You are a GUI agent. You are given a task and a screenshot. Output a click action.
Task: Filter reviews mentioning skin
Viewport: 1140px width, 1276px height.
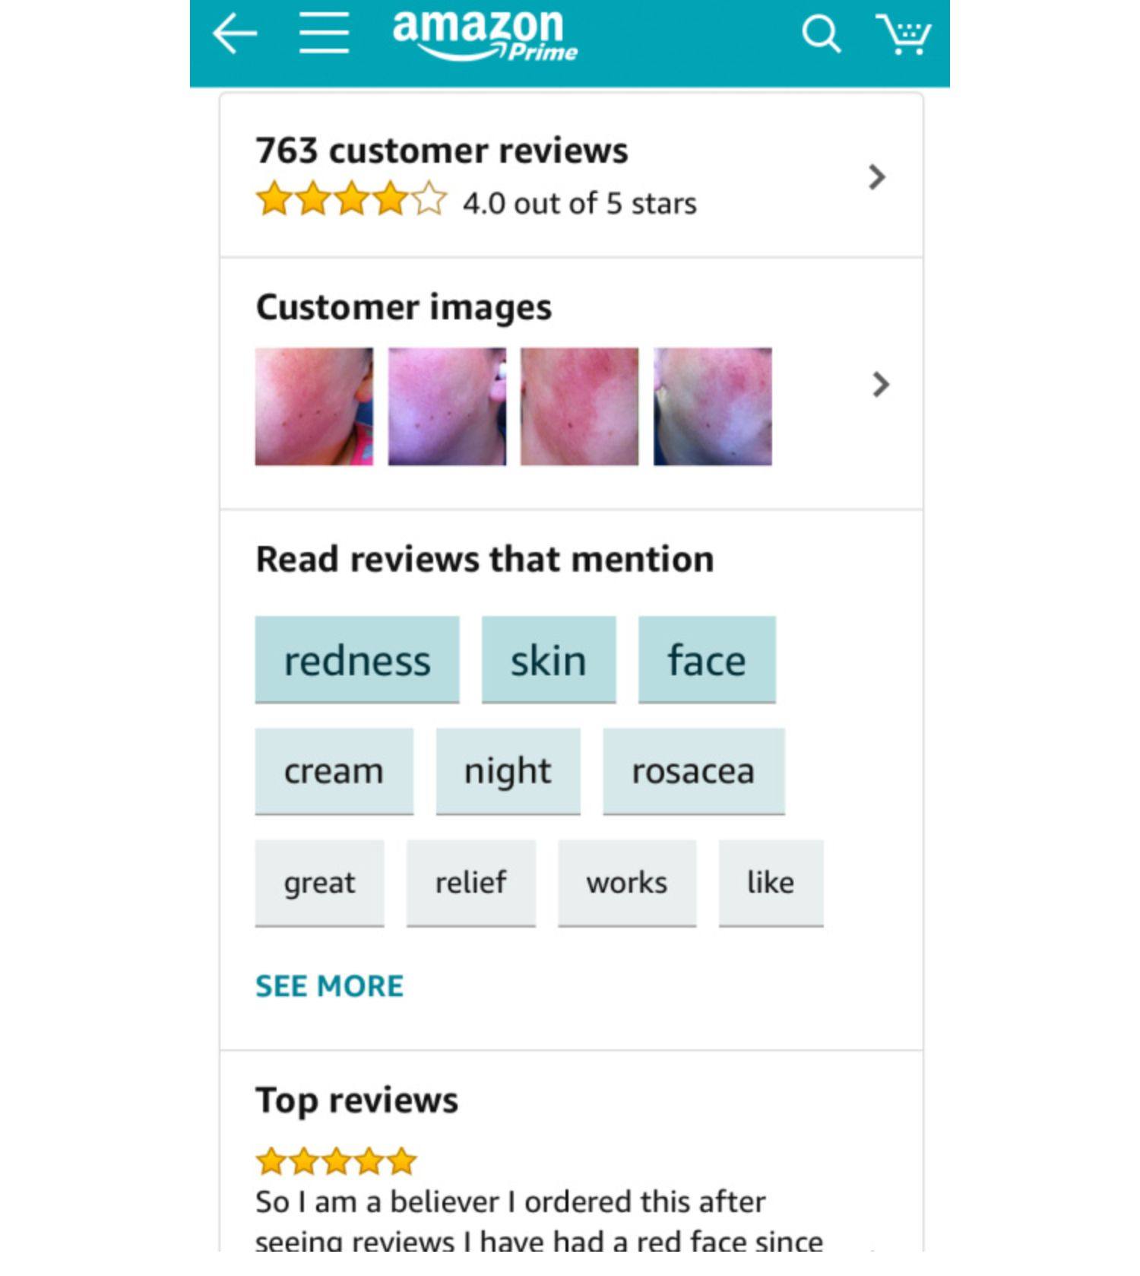click(x=548, y=659)
